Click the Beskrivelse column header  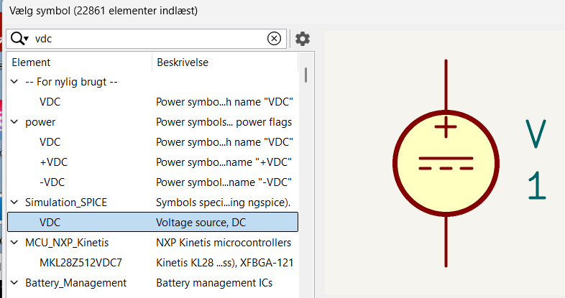point(225,62)
